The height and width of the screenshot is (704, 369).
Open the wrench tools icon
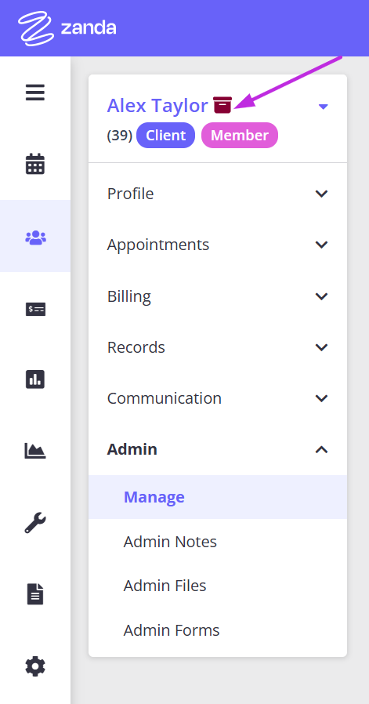tap(35, 523)
